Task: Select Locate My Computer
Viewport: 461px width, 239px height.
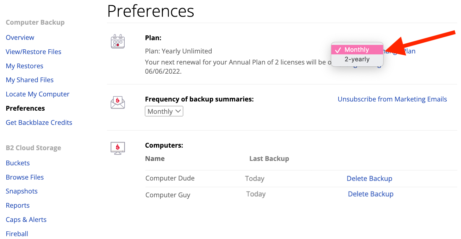Action: tap(38, 94)
